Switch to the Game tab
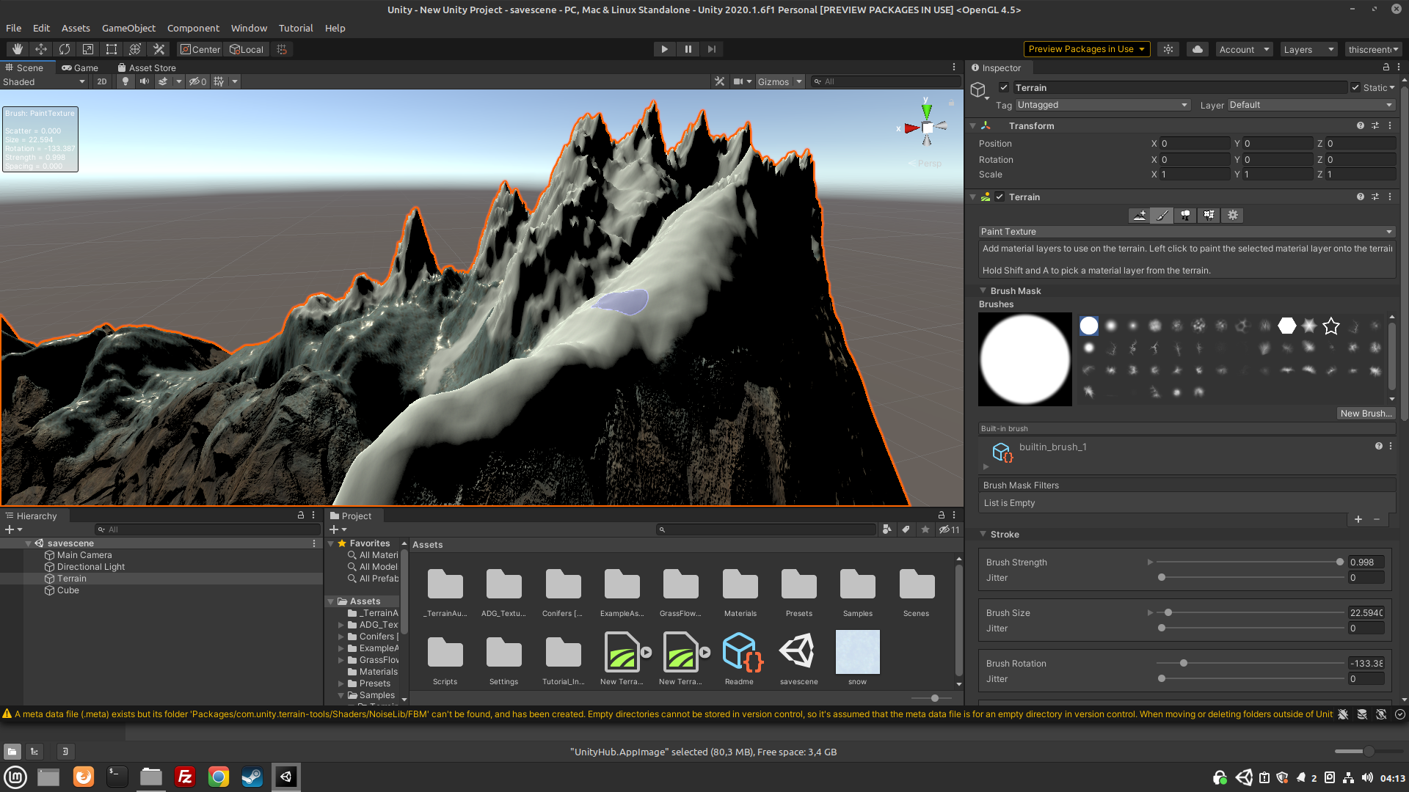This screenshot has width=1409, height=792. click(80, 67)
